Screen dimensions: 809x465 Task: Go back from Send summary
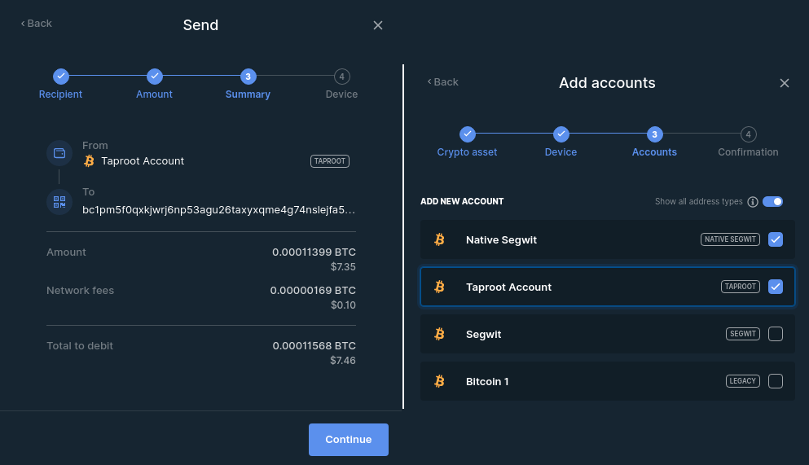(x=37, y=24)
